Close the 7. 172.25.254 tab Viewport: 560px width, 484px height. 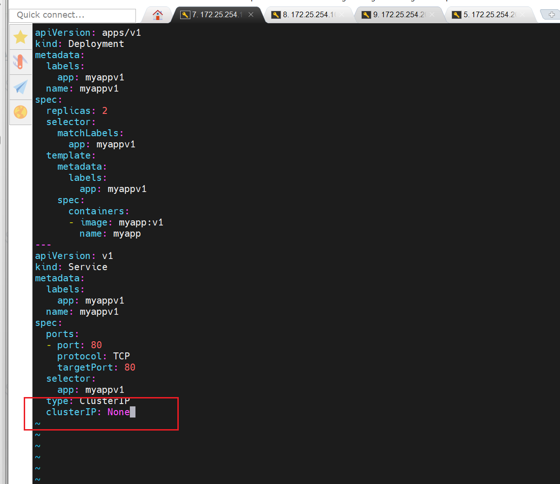pos(251,14)
